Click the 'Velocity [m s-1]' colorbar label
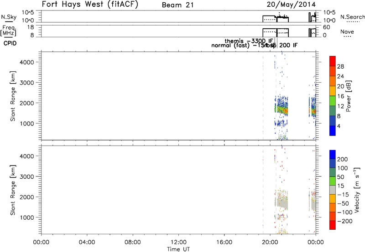The height and width of the screenshot is (252, 365). point(357,190)
